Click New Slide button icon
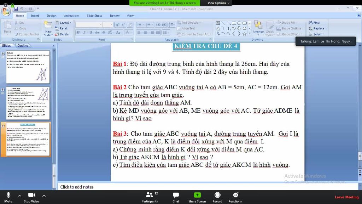 pyautogui.click(x=48, y=25)
